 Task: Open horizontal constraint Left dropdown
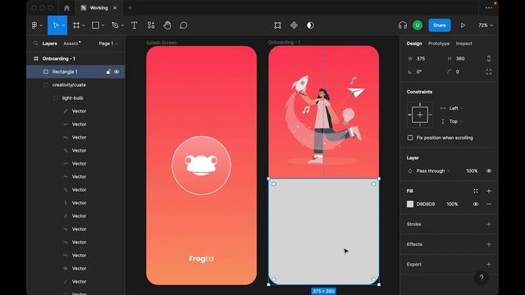tap(456, 108)
